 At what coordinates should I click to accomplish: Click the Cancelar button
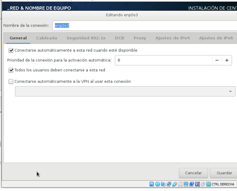[x=194, y=173]
